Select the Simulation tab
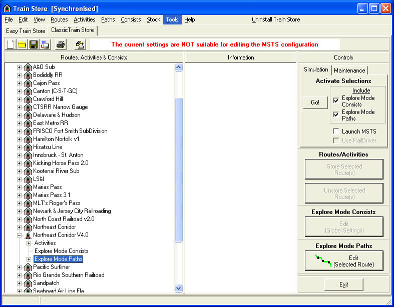The height and width of the screenshot is (307, 394). click(316, 69)
